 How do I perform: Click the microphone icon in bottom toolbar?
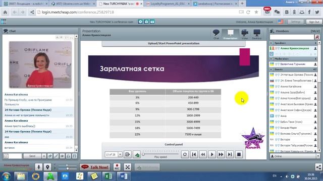point(38,167)
